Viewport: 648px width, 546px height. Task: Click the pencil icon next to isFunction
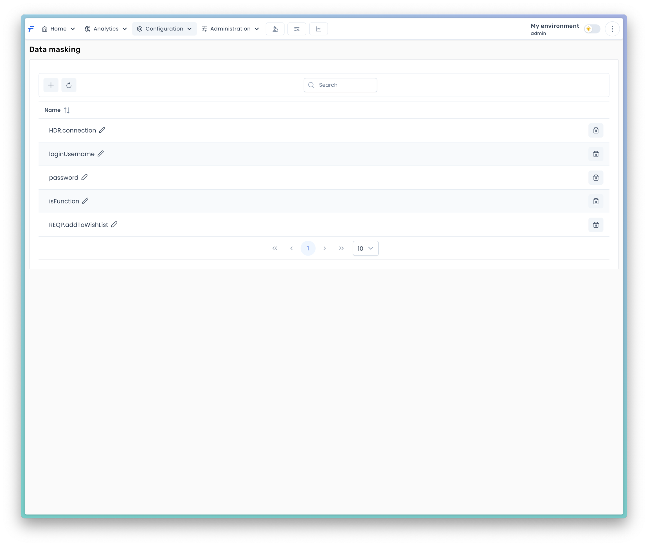pos(85,201)
